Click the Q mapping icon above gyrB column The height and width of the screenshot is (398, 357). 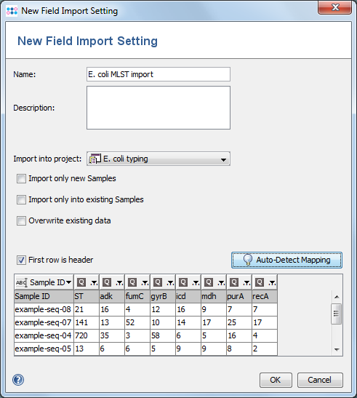(158, 282)
